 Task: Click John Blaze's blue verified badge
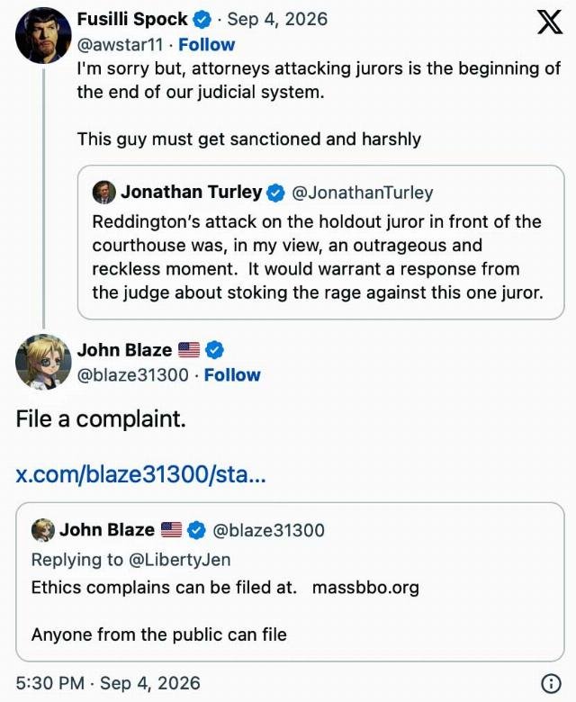[214, 350]
